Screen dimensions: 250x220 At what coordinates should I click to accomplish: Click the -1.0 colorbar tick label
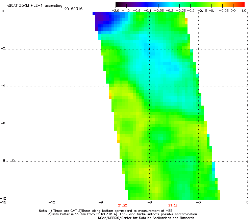click(x=126, y=11)
